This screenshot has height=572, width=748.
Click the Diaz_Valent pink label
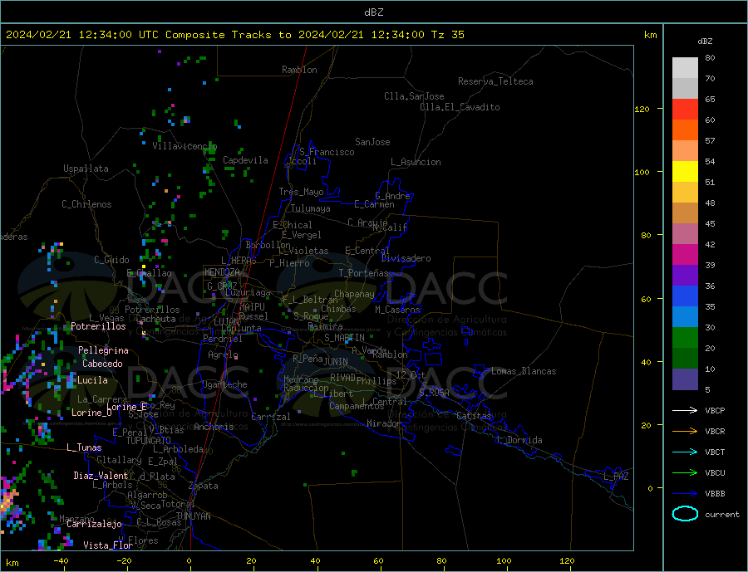pos(101,475)
